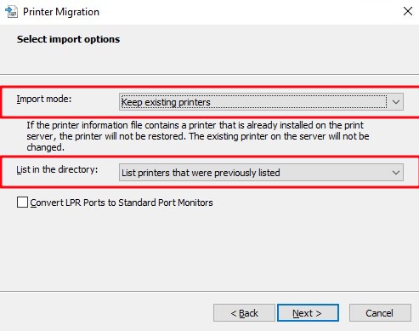This screenshot has width=419, height=331.
Task: Click 'List printers that were previously listed' field
Action: click(x=261, y=173)
